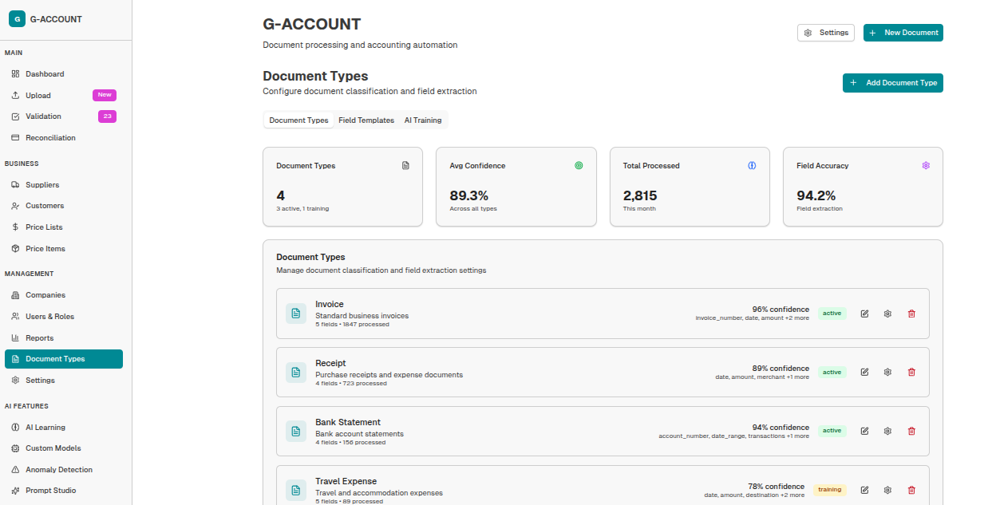Click the training status badge on Travel Expense

pyautogui.click(x=829, y=490)
